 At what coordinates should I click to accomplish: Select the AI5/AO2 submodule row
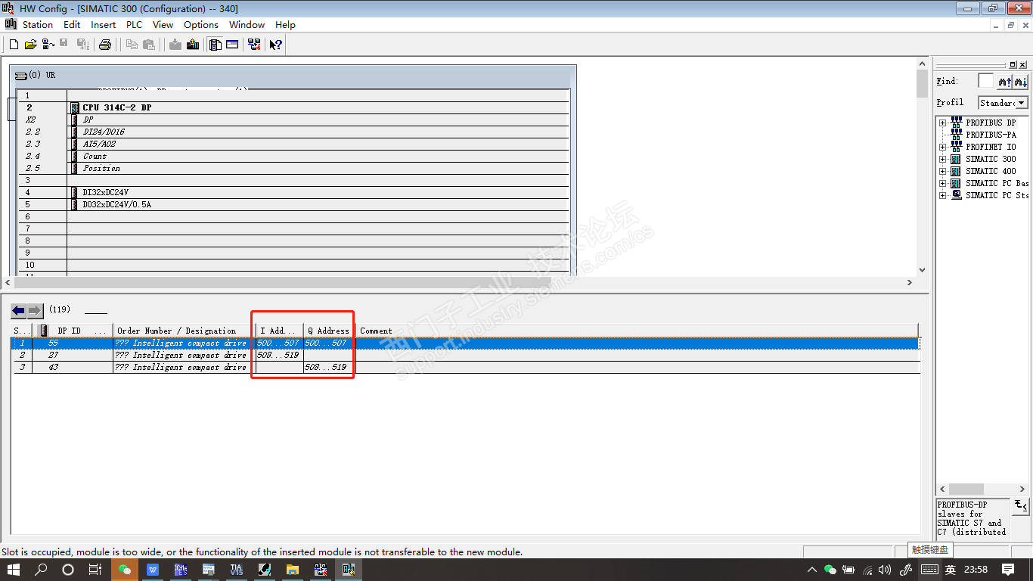click(x=293, y=144)
